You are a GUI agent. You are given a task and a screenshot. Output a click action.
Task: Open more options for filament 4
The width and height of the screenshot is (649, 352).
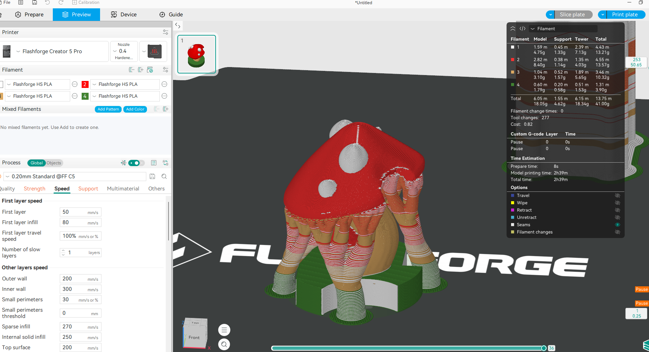point(165,96)
